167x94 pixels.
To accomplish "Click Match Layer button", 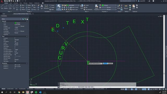I will (x=74, y=9).
